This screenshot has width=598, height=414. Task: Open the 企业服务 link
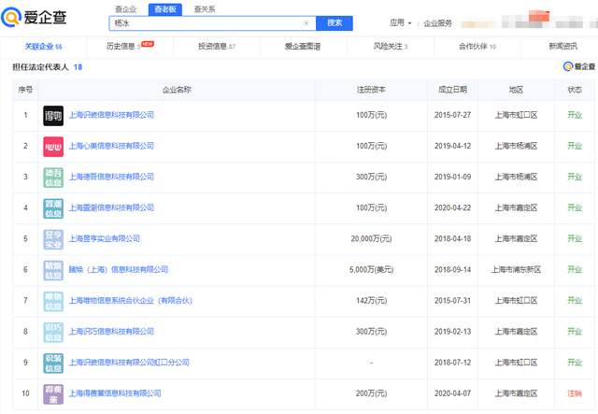pyautogui.click(x=438, y=23)
